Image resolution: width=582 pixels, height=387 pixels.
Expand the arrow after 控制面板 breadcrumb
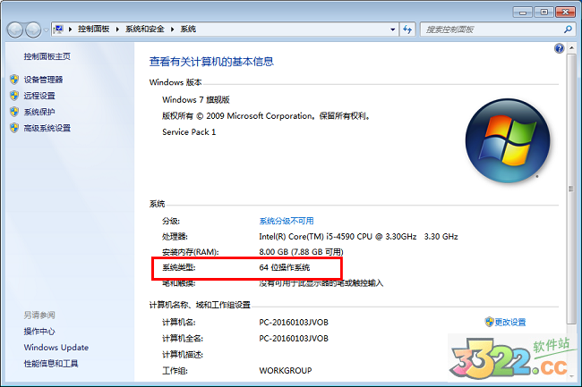point(117,29)
